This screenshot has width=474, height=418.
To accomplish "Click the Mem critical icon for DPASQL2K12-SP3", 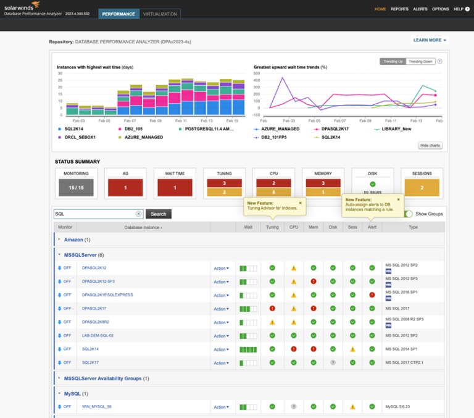I will click(314, 282).
